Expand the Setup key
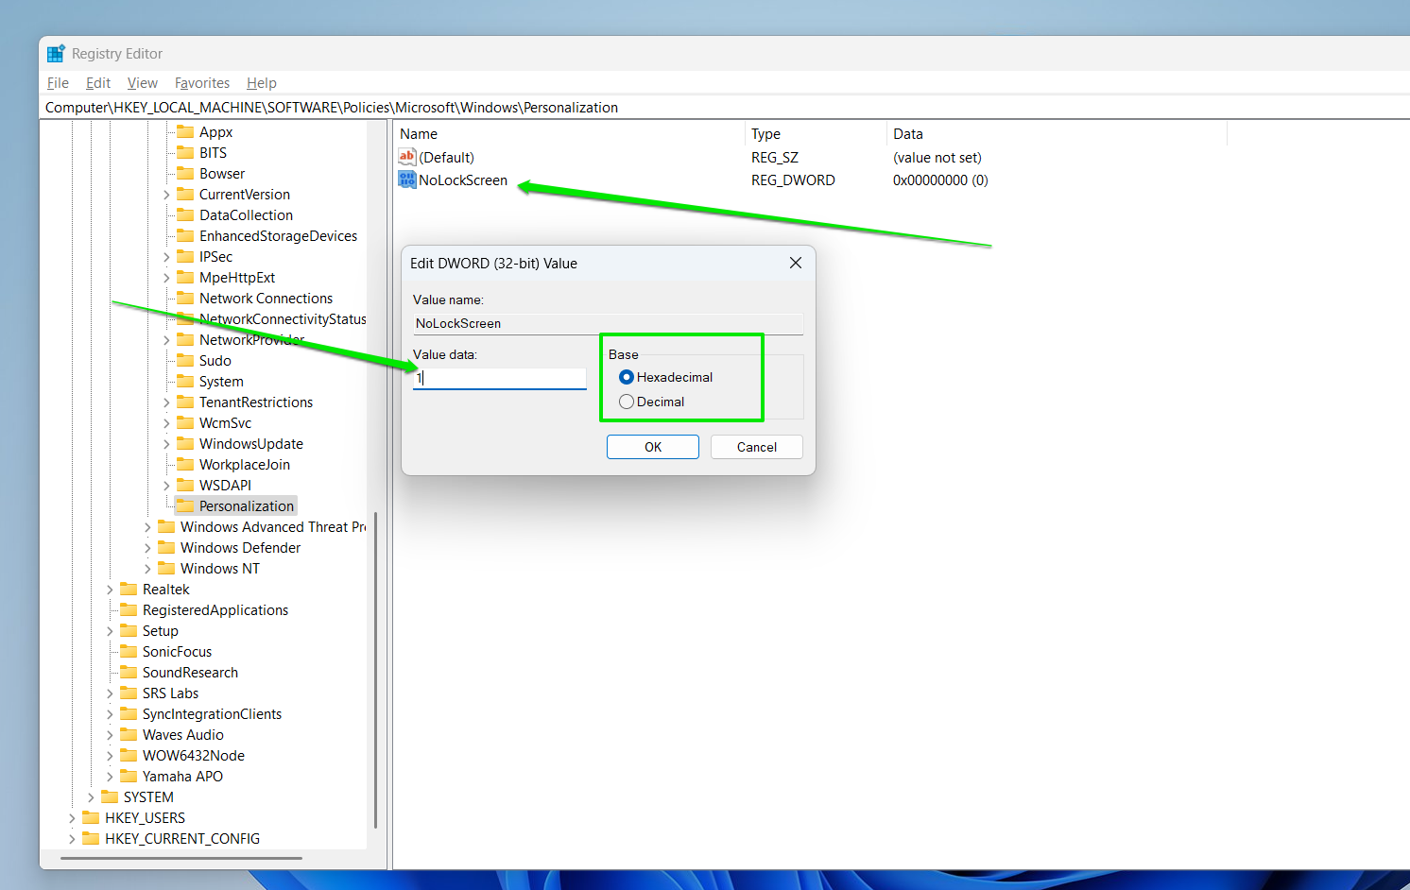The height and width of the screenshot is (890, 1410). [110, 631]
